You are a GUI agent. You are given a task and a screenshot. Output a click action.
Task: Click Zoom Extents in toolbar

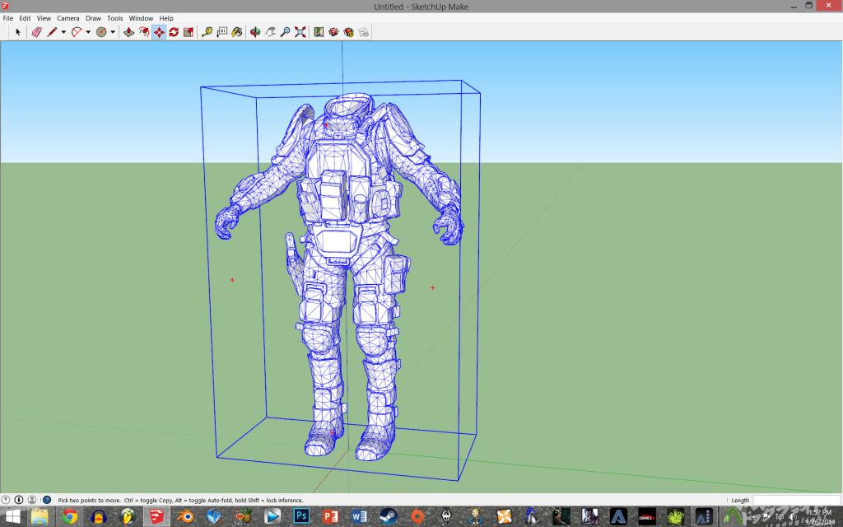[300, 32]
